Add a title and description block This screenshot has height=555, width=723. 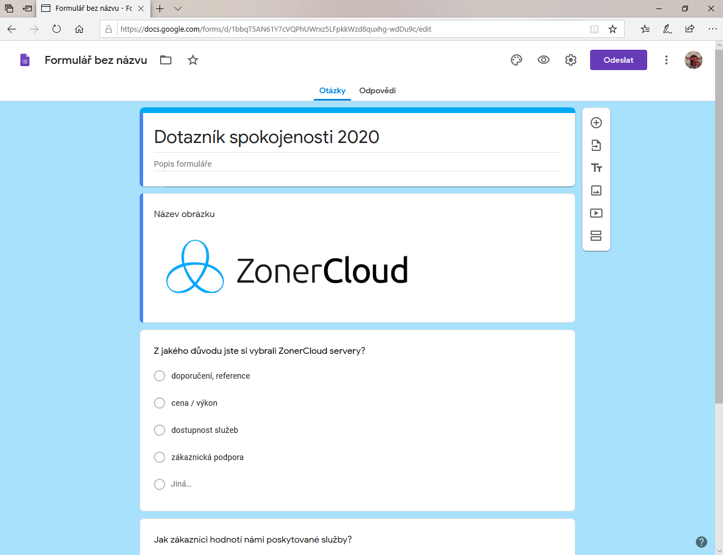(596, 168)
